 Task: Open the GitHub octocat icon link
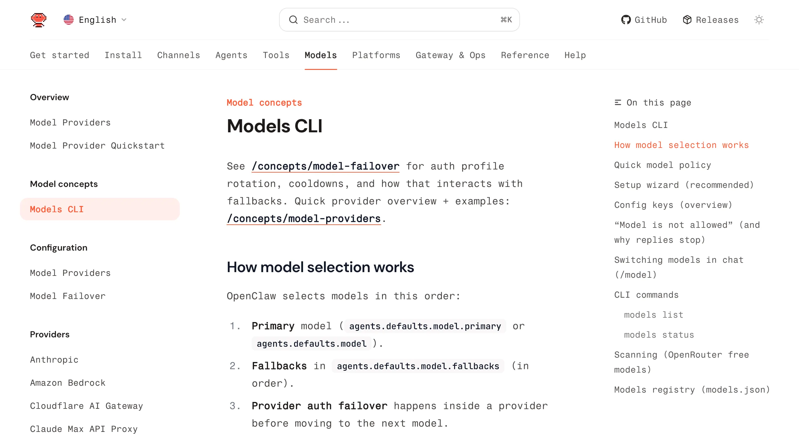pos(626,20)
